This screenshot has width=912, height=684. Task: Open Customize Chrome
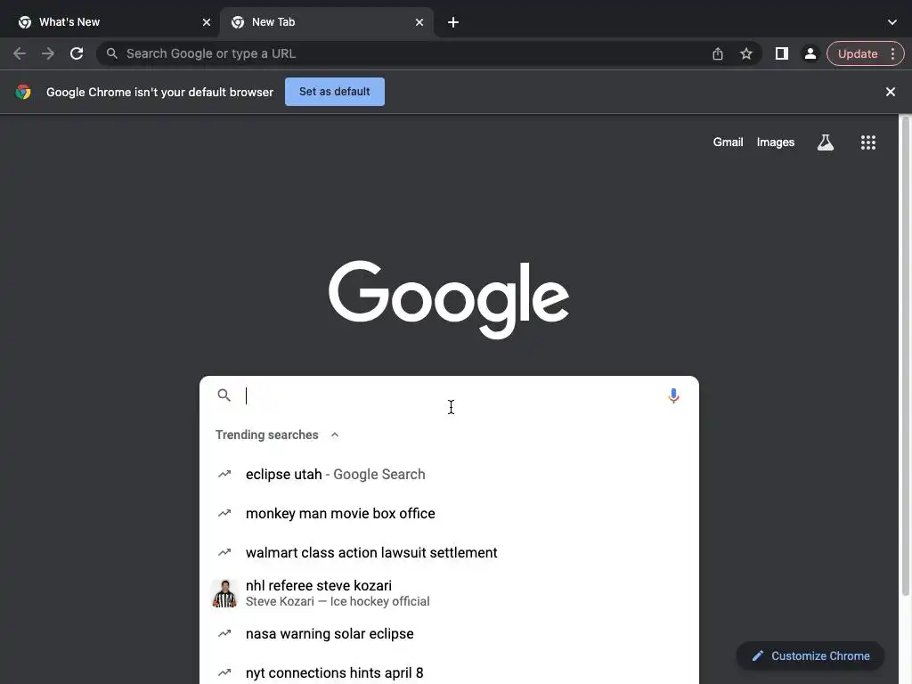(x=810, y=656)
